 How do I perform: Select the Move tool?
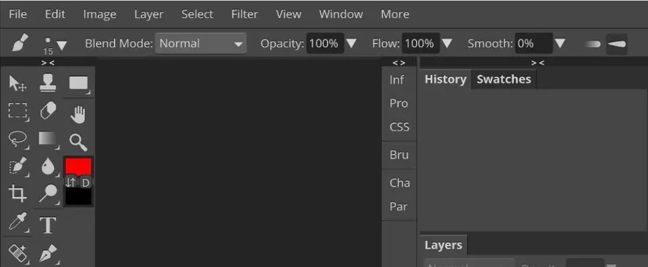(18, 85)
